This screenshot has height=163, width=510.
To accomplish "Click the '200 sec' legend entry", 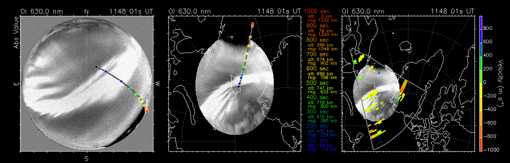I will click(317, 126).
